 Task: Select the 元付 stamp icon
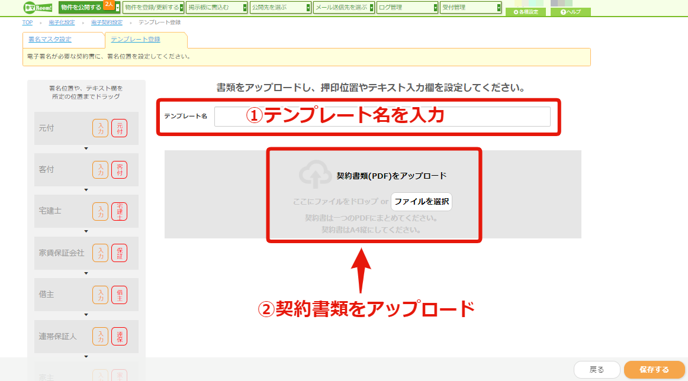(120, 128)
